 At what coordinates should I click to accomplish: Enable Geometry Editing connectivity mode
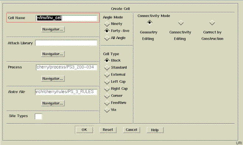pyautogui.click(x=150, y=22)
